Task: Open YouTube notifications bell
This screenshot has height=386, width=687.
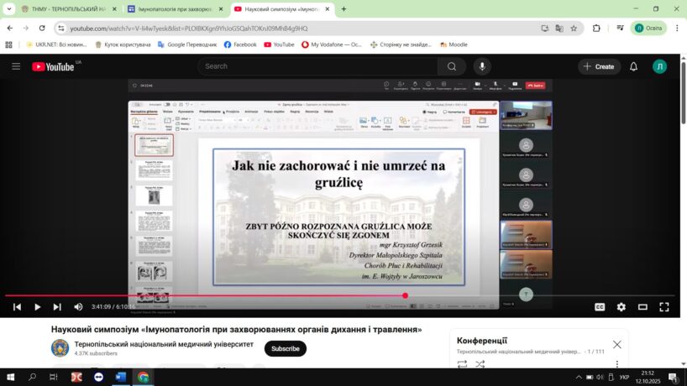Action: tap(634, 66)
